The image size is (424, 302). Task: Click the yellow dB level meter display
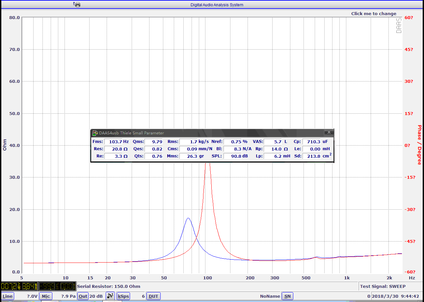click(x=19, y=286)
